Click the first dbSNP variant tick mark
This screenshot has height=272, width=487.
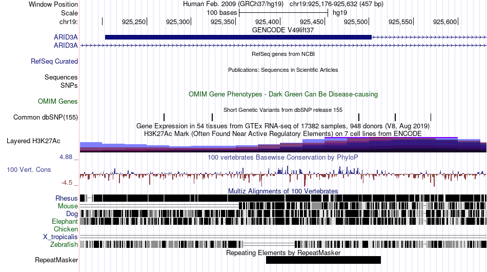pyautogui.click(x=164, y=117)
